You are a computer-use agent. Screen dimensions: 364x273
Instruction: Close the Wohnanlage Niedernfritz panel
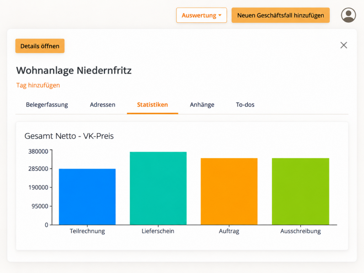coord(344,45)
